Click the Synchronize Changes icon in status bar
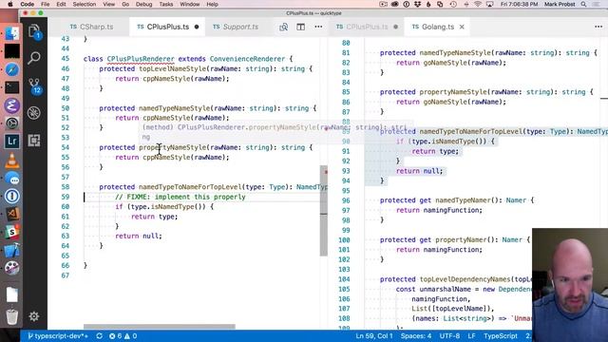 (x=99, y=335)
